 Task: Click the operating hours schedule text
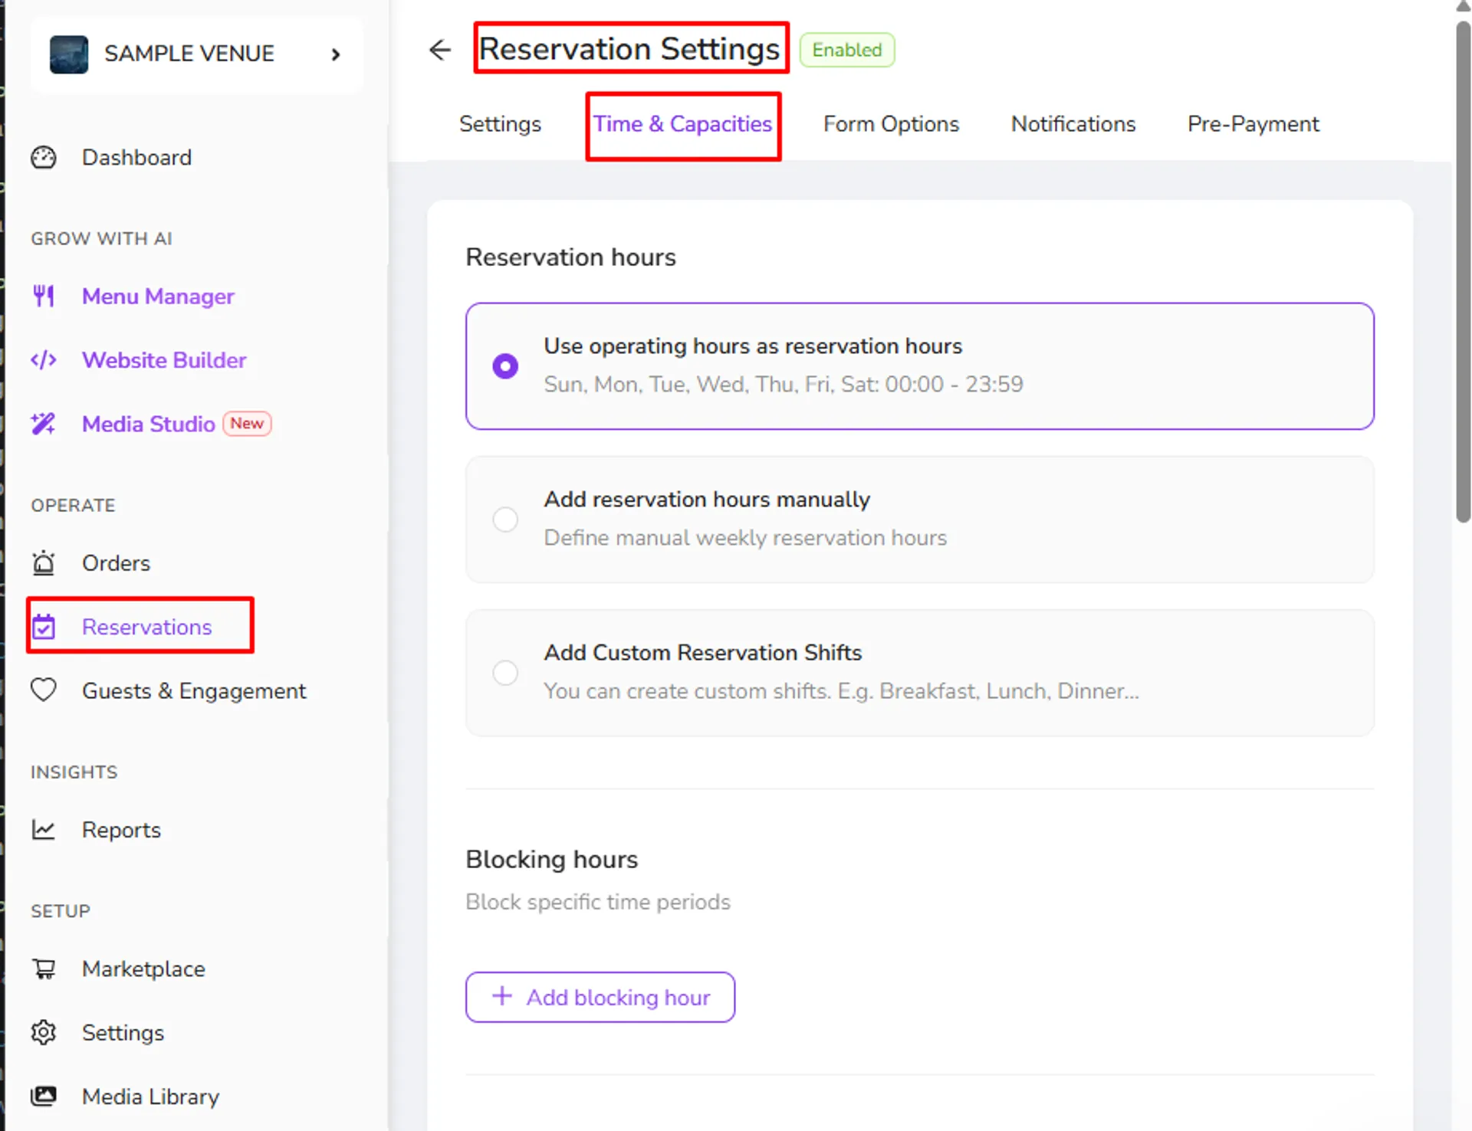pyautogui.click(x=784, y=384)
